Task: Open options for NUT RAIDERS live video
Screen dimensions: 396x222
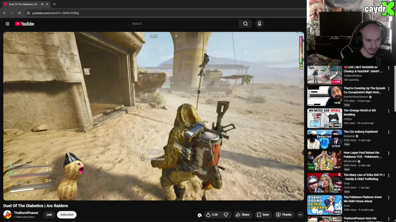Action: [389, 68]
